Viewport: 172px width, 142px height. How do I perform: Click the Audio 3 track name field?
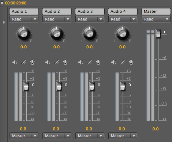[90, 11]
